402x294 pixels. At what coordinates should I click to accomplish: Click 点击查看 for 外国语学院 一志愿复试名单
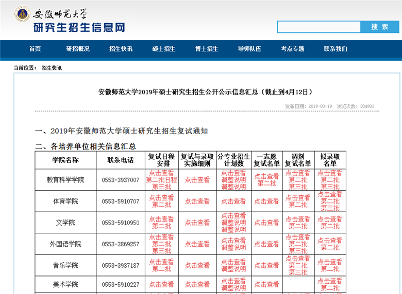click(266, 244)
